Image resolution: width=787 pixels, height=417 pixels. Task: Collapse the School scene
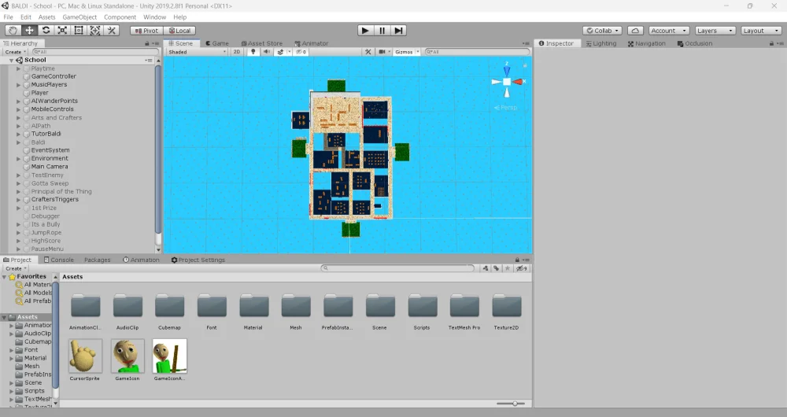(11, 61)
